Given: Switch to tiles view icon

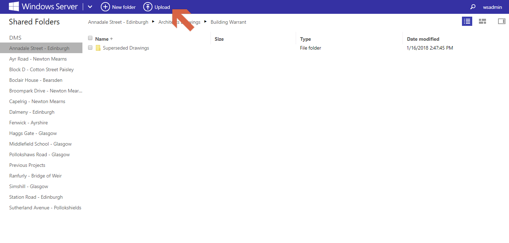Looking at the screenshot, I should (x=482, y=21).
